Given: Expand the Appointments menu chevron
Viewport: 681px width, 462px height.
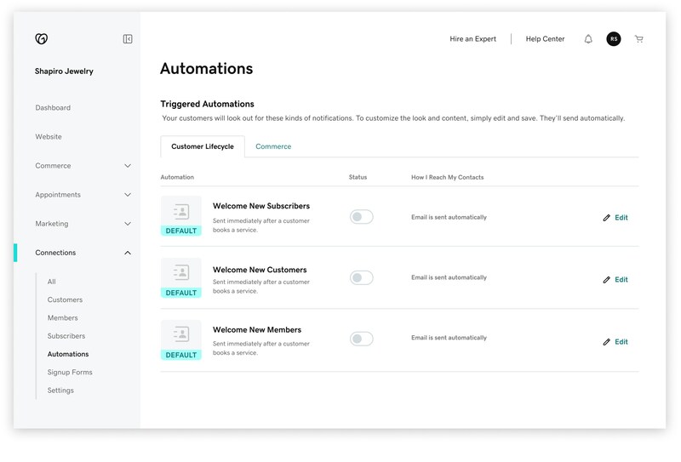Looking at the screenshot, I should 128,195.
